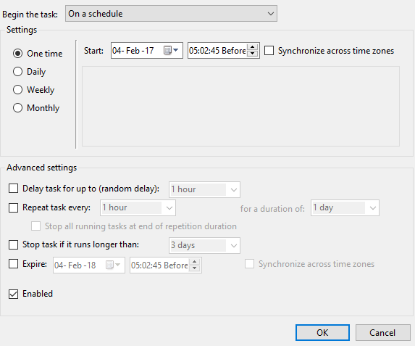Tick the Repeat task every checkbox
This screenshot has width=415, height=346.
coord(14,207)
